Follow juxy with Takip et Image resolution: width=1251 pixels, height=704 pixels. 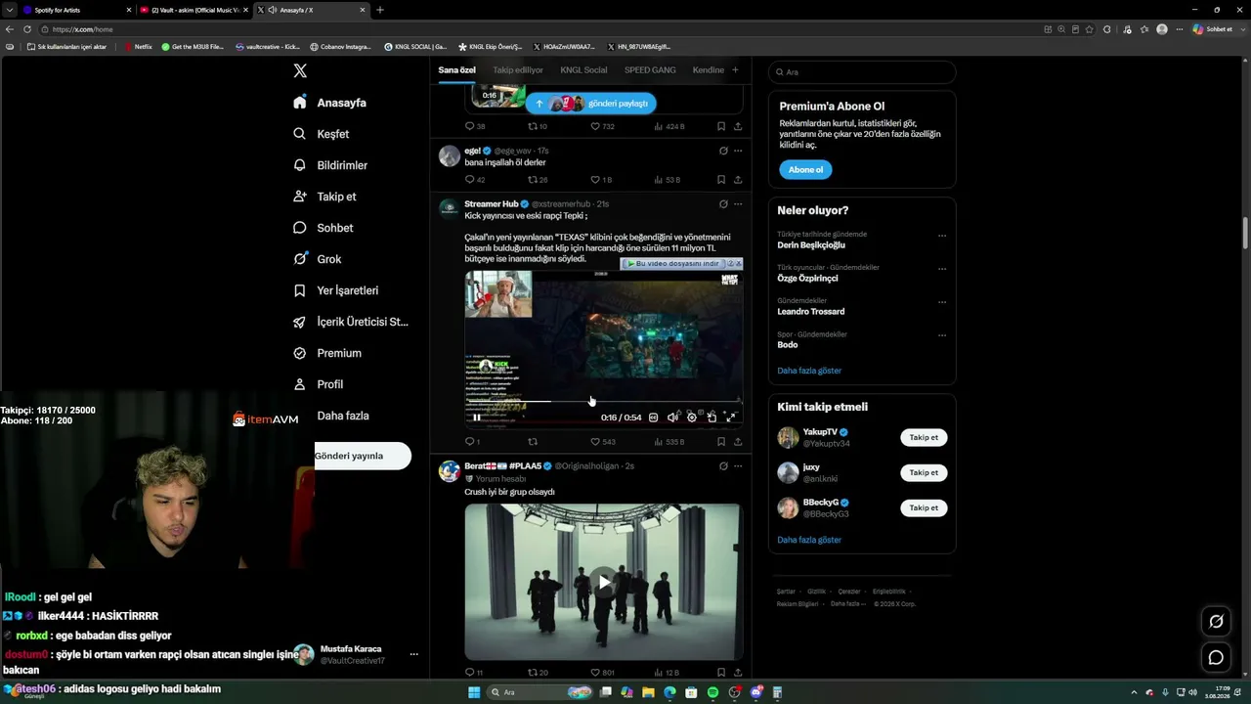click(924, 473)
